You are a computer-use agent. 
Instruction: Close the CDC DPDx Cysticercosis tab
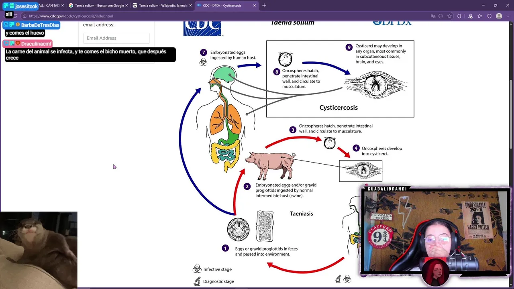(x=255, y=6)
